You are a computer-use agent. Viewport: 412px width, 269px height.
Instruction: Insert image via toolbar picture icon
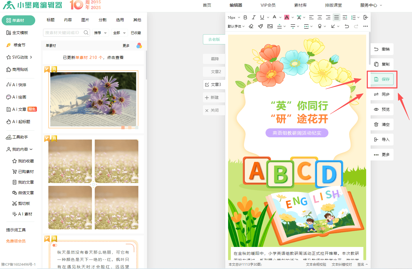[270, 26]
